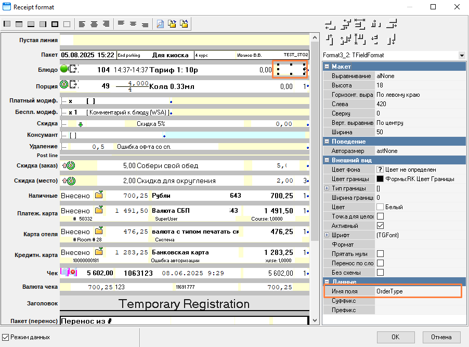The width and height of the screenshot is (469, 347).
Task: Open the preview magnifier icon
Action: click(x=160, y=24)
